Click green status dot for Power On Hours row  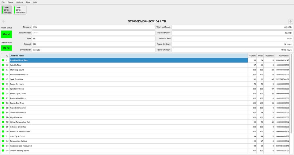(3, 84)
